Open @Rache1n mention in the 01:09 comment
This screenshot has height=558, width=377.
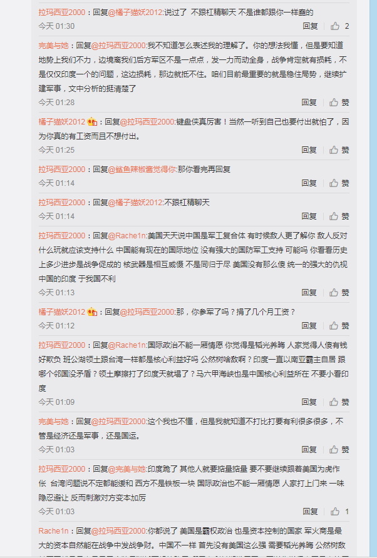tap(127, 345)
